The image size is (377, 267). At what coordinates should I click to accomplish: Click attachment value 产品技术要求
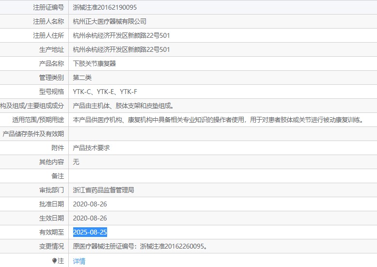click(x=92, y=148)
